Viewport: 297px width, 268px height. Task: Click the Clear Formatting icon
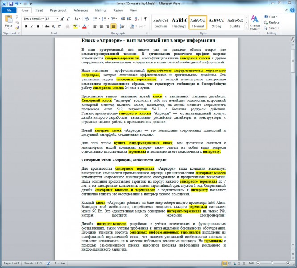pyautogui.click(x=87, y=19)
